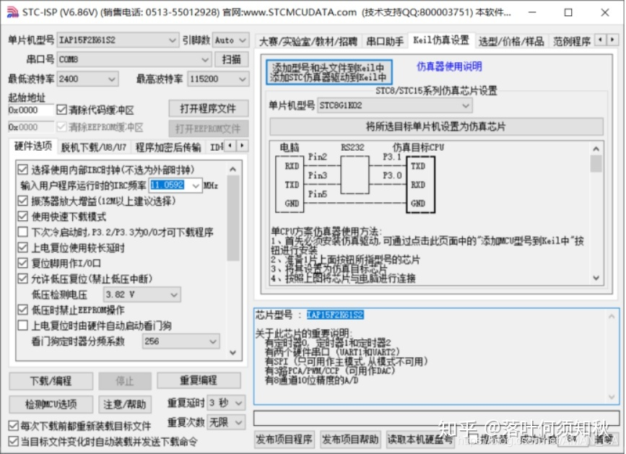Click right arrow of the 硬件选项 tab strip

(242, 146)
